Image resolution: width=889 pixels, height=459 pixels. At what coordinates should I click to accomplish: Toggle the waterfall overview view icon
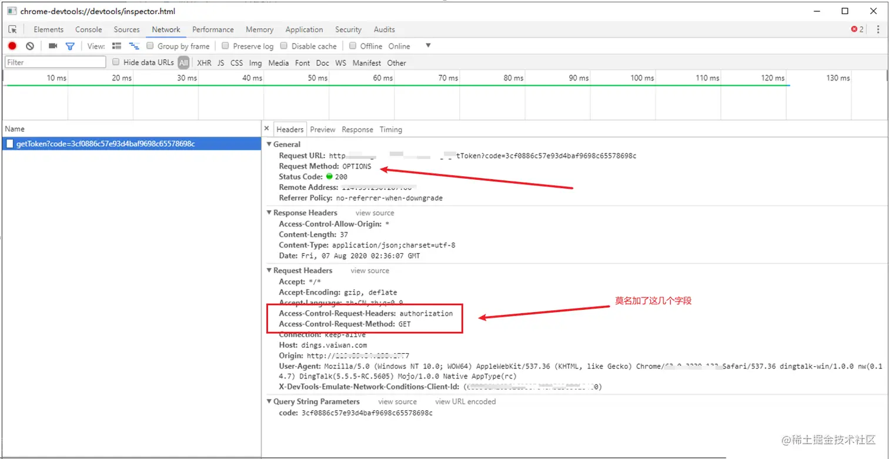click(x=134, y=46)
